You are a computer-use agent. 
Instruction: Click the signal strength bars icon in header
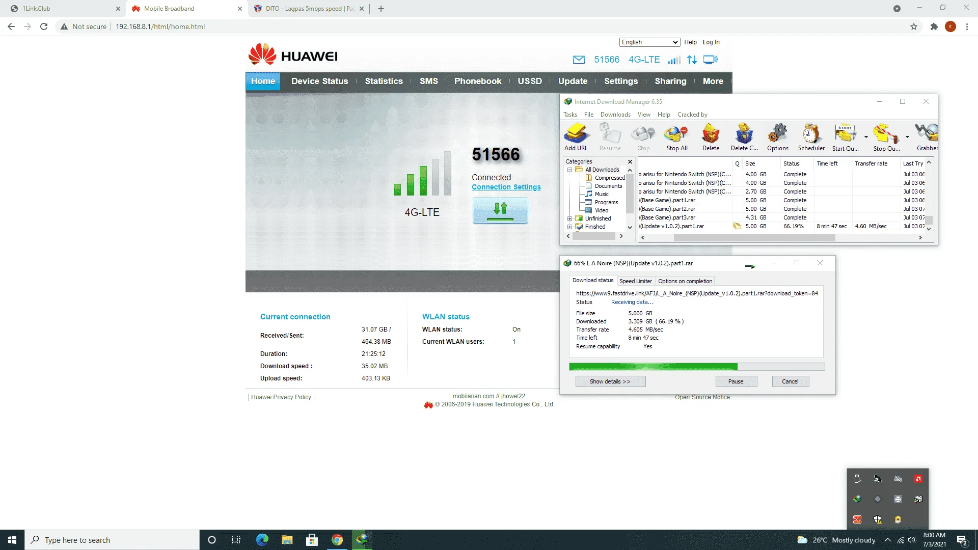(674, 60)
